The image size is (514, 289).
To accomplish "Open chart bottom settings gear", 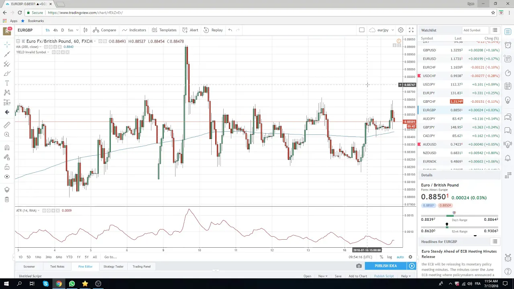I will 410,257.
